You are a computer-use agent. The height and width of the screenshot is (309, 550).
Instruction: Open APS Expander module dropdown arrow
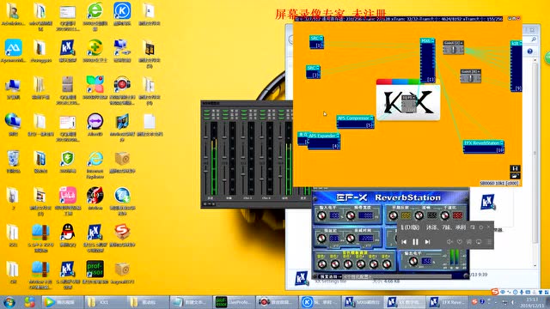[x=338, y=136]
